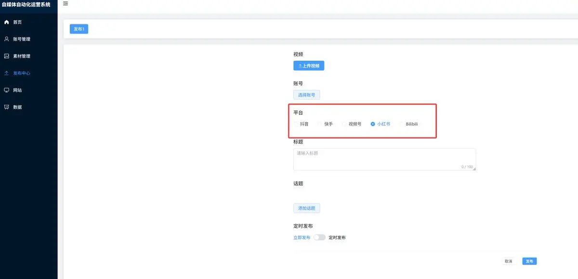Collapse the sidebar with the hamburger icon

66,3
